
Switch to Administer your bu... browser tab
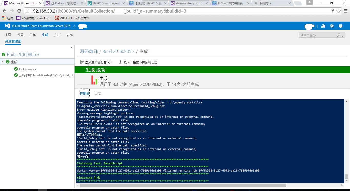click(x=190, y=3)
